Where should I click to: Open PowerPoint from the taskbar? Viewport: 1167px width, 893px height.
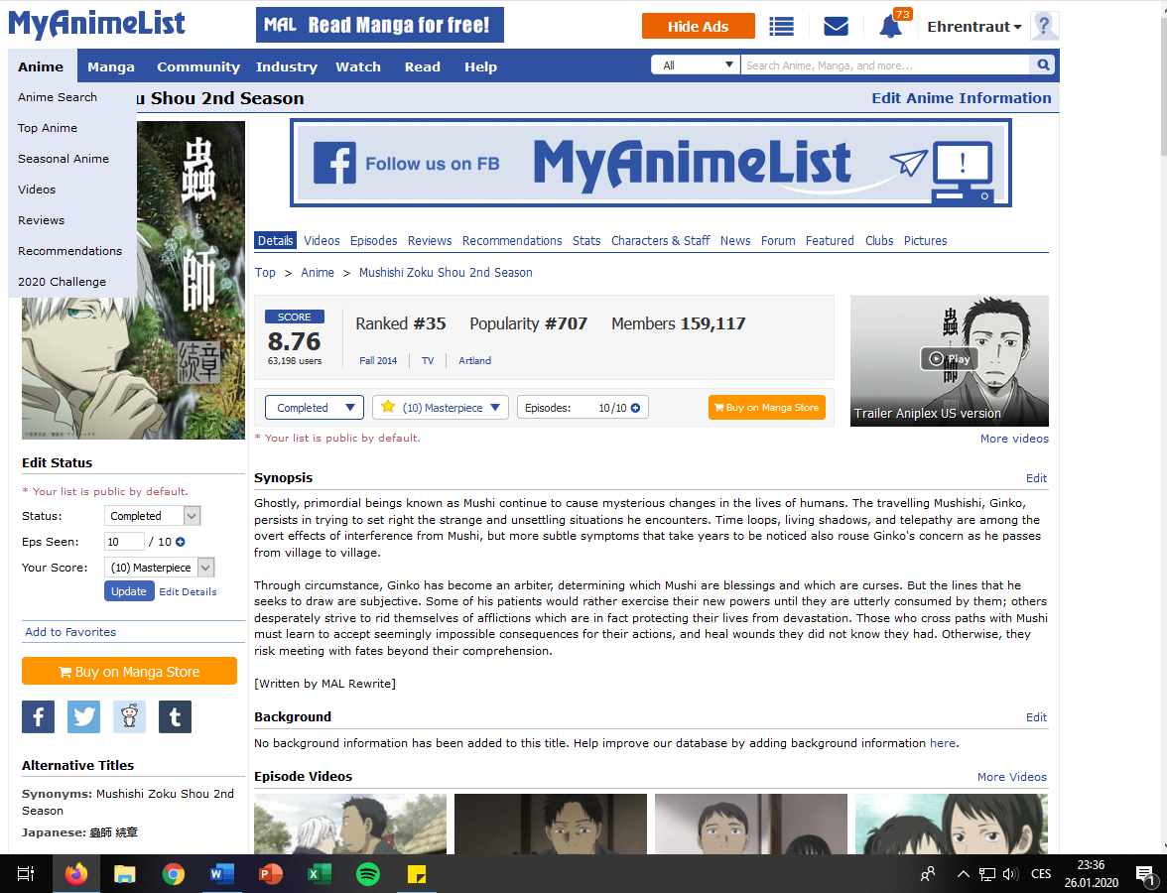(x=271, y=873)
